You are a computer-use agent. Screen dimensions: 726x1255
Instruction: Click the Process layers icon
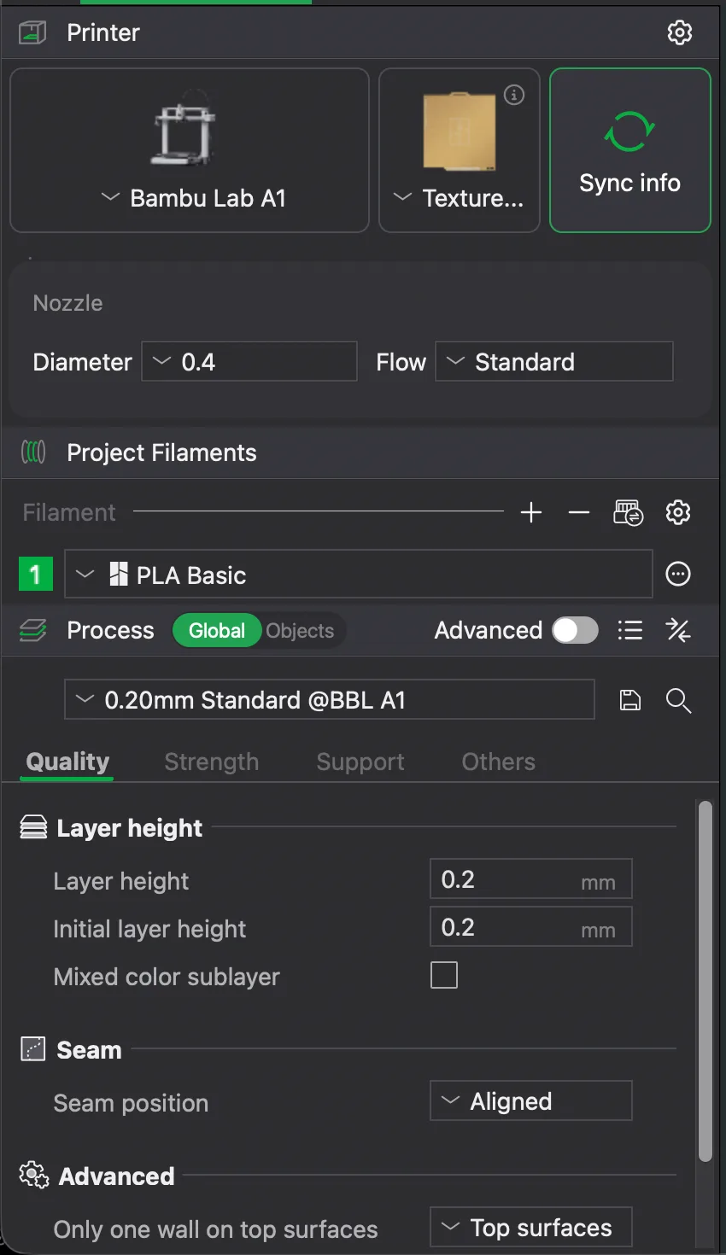coord(33,631)
